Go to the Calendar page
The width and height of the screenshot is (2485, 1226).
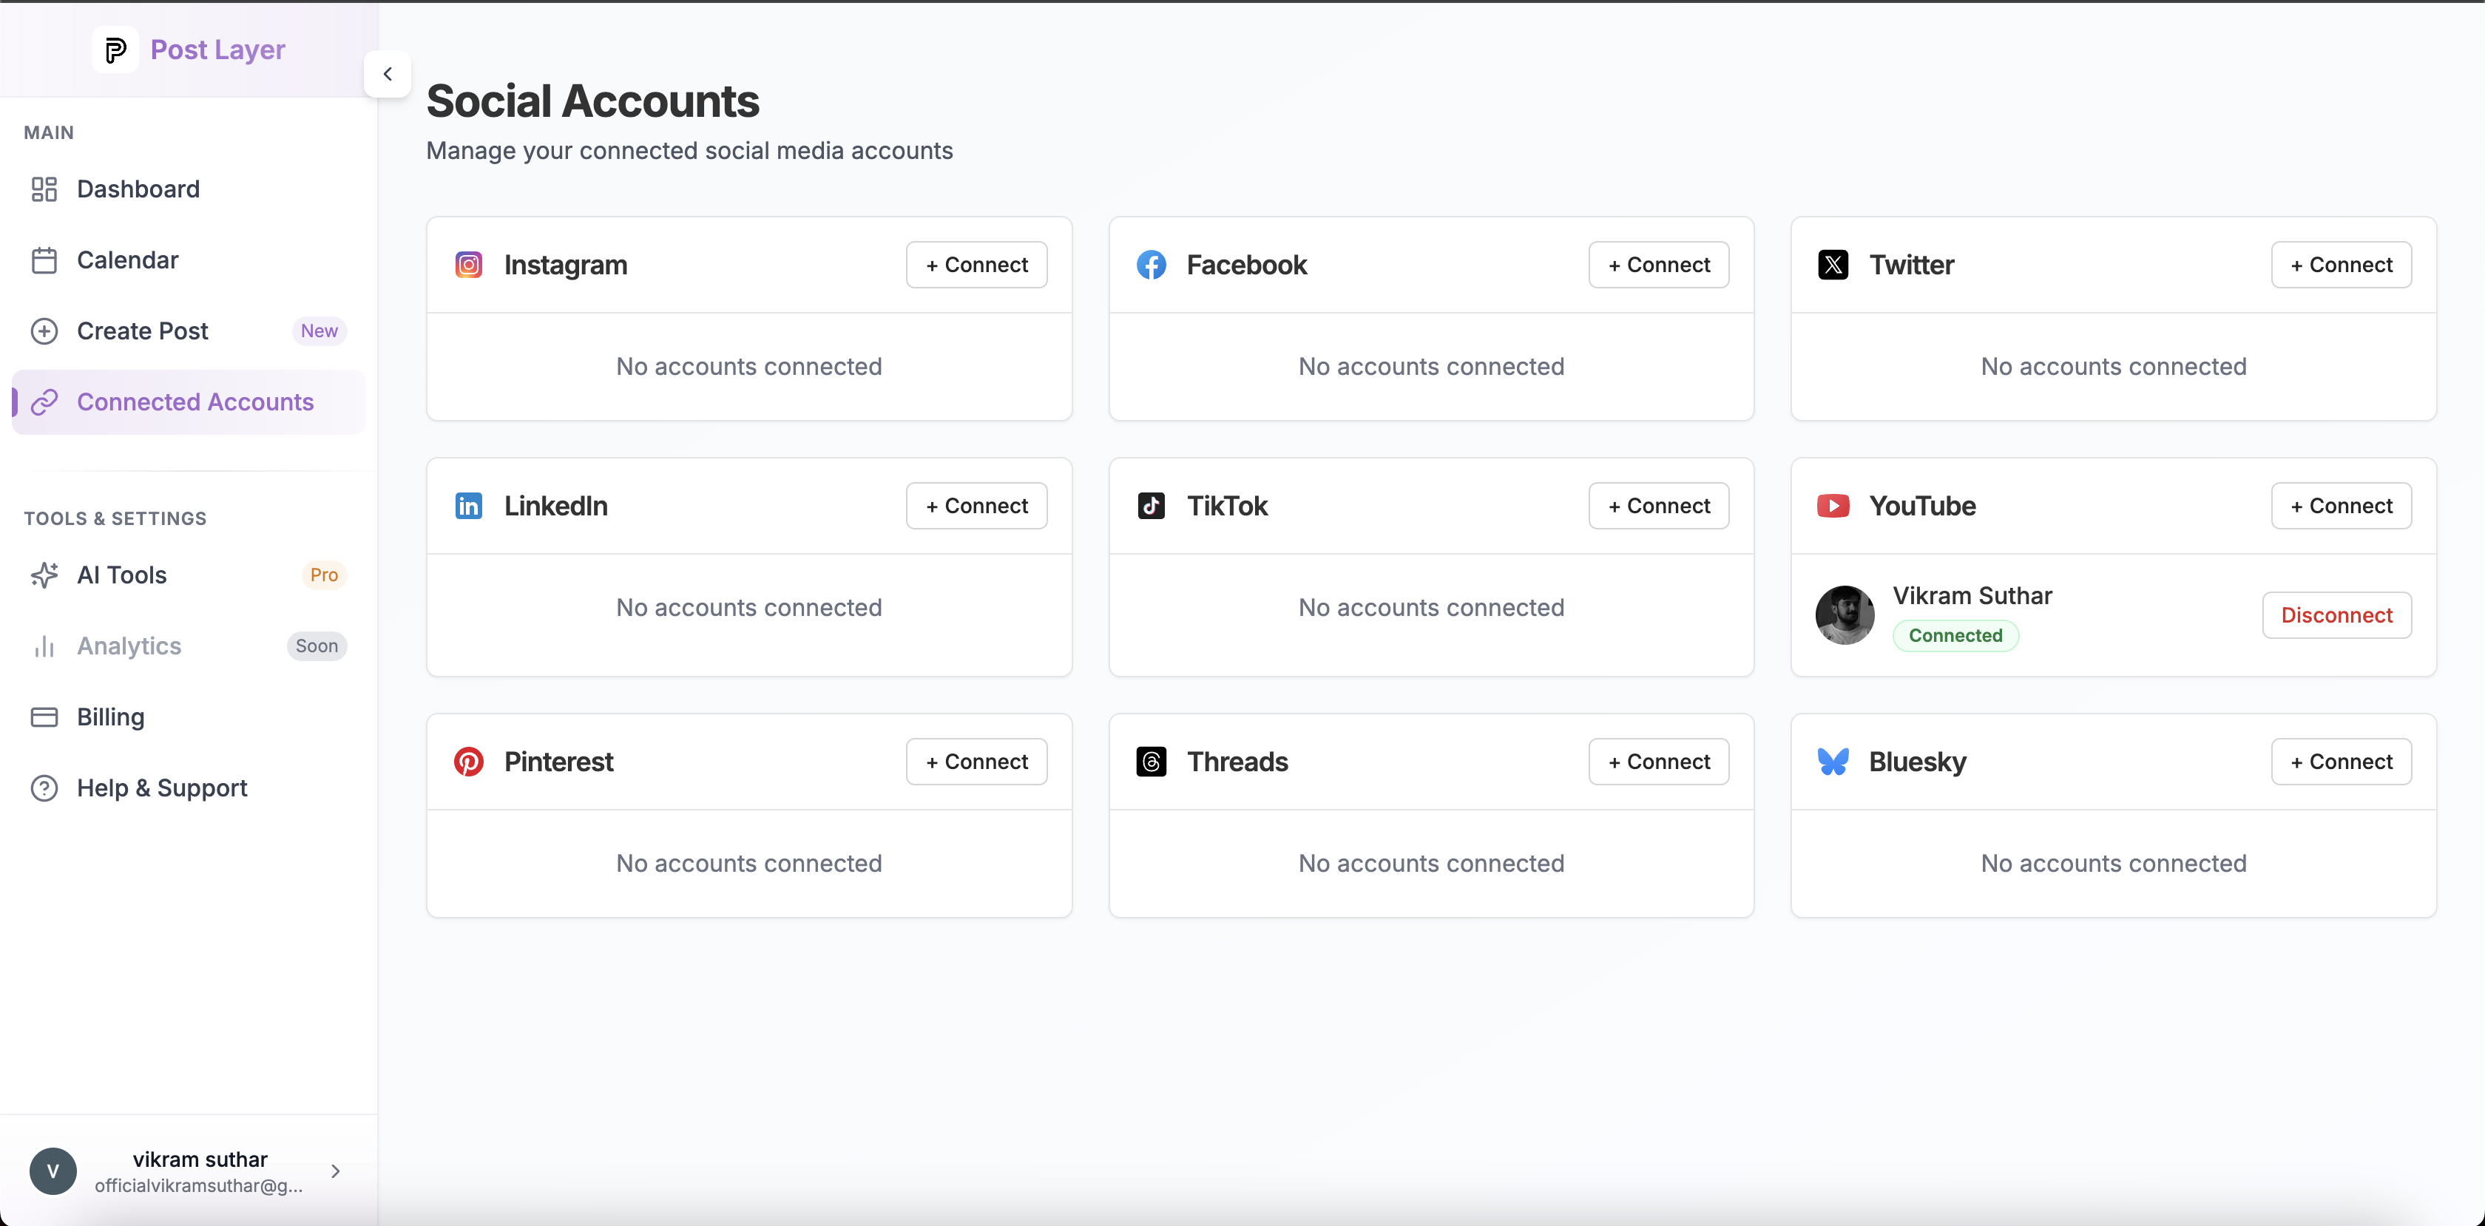[x=127, y=260]
